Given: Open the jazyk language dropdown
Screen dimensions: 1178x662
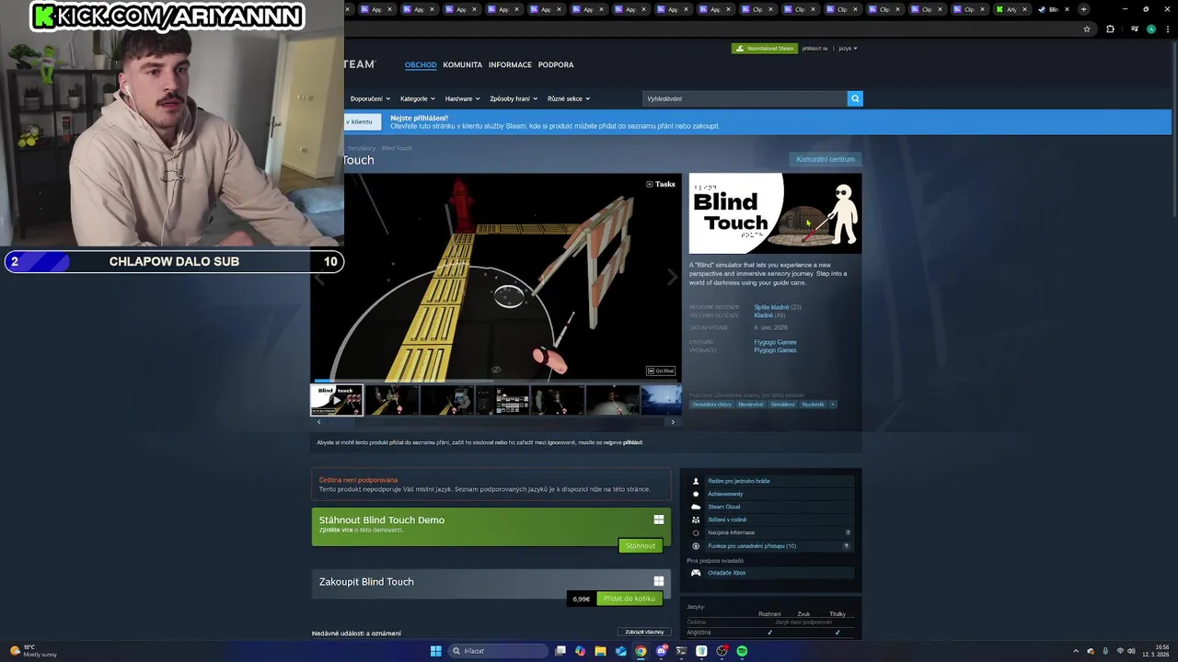Looking at the screenshot, I should click(x=848, y=48).
